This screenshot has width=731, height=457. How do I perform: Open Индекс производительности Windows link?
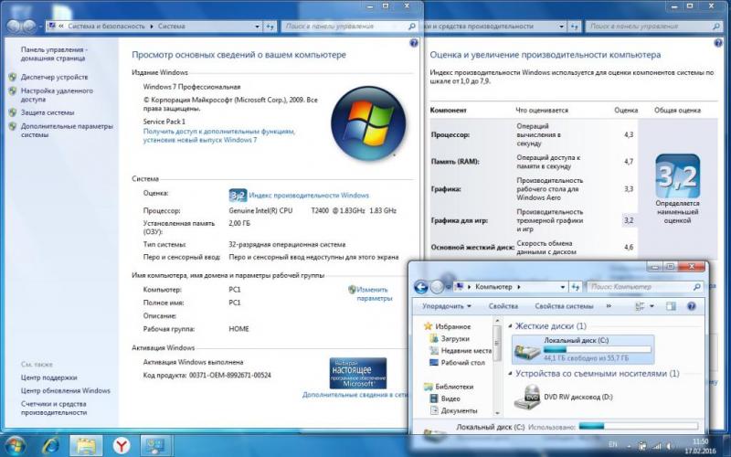[x=309, y=196]
